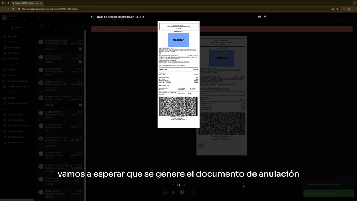Image resolution: width=357 pixels, height=201 pixels.
Task: Expand the Haulmer account dropdown
Action: 31,17
